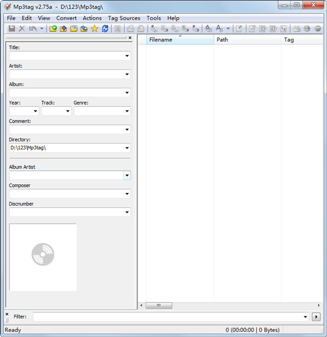Expand the Comment field dropdown
The height and width of the screenshot is (337, 327).
tap(127, 130)
